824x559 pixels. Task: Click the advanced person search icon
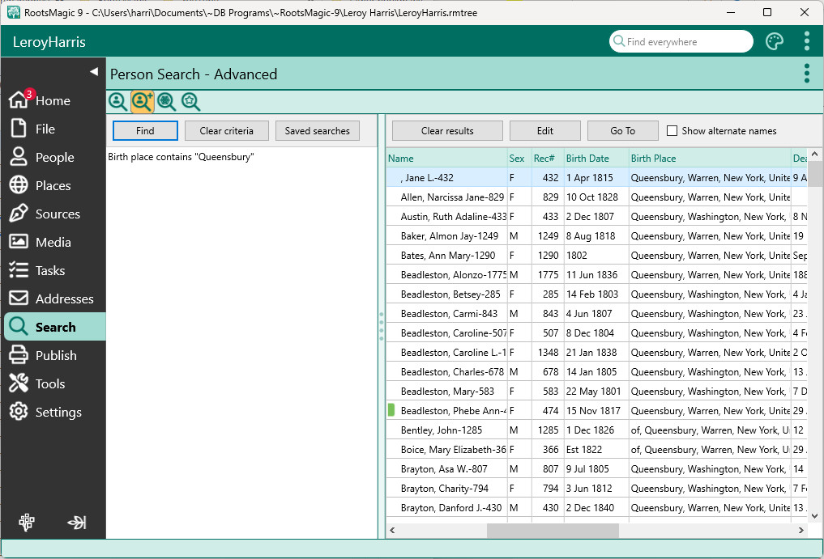coord(143,101)
